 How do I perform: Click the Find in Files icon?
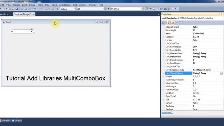[108, 9]
